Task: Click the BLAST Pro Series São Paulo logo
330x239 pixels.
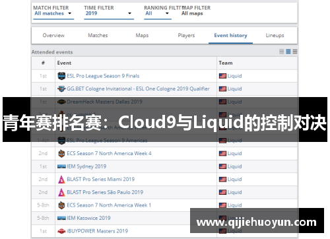Action: [61, 192]
